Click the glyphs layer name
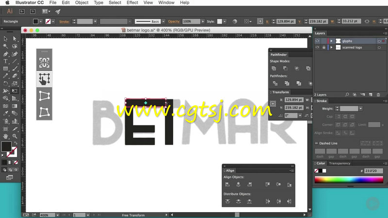Viewport: 388px width, 218px height. pyautogui.click(x=347, y=41)
